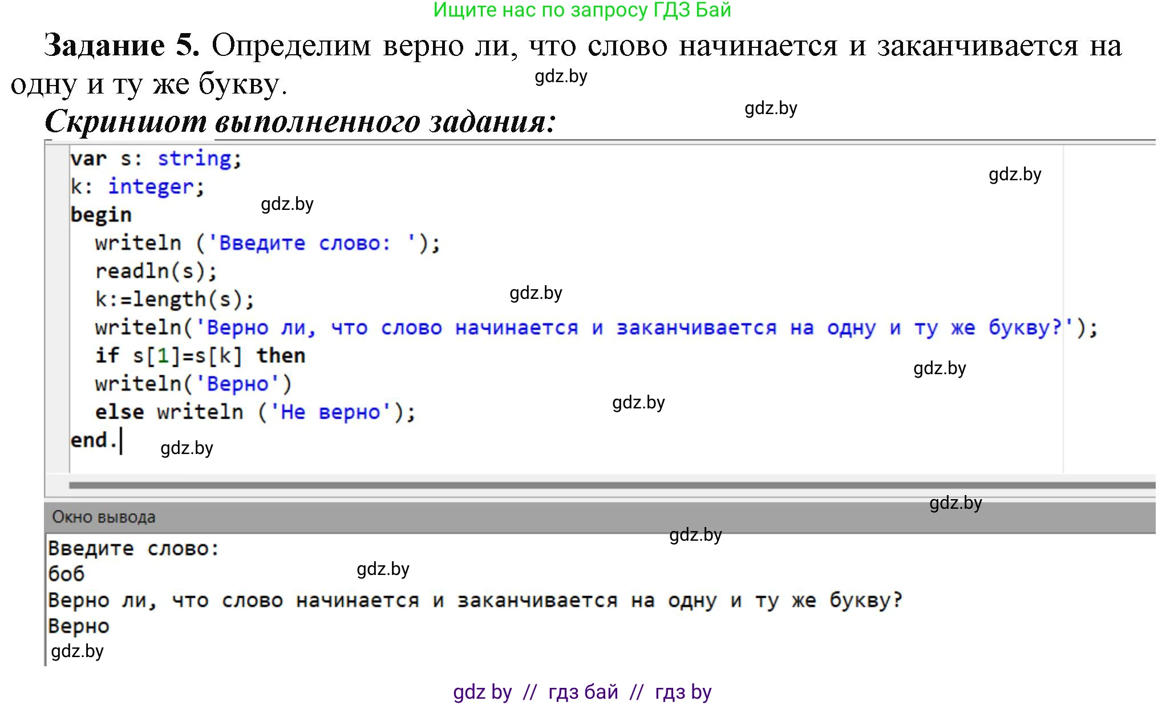
Task: Click the 'k:=length(s);' statement
Action: coord(174,299)
